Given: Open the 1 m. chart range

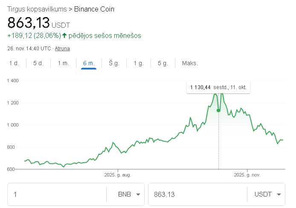Looking at the screenshot, I should (x=63, y=64).
